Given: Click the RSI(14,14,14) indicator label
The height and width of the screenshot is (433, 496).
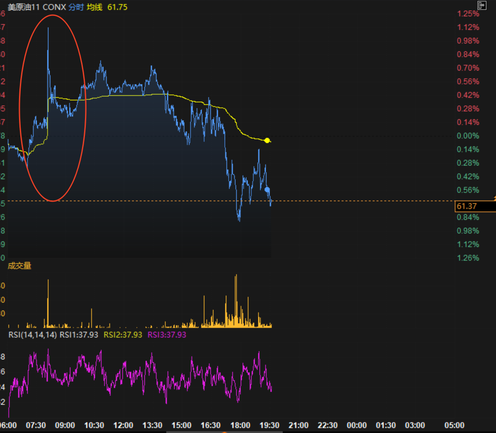Looking at the screenshot, I should tap(33, 335).
